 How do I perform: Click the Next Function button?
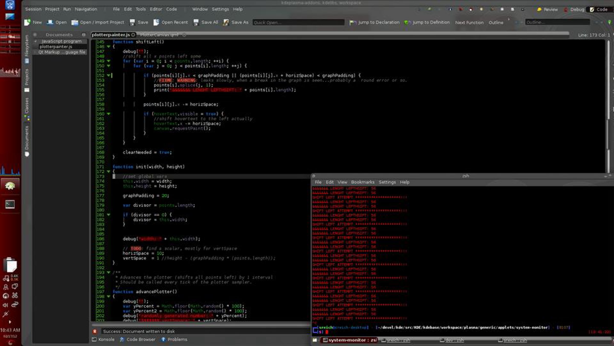click(469, 22)
